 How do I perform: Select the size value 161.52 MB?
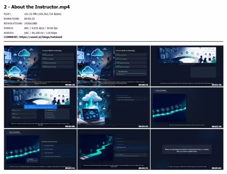[x=43, y=14]
